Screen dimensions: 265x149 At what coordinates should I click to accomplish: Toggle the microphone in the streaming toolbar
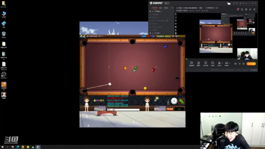click(x=219, y=64)
